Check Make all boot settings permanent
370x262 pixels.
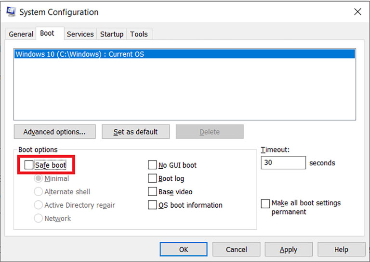pos(265,204)
